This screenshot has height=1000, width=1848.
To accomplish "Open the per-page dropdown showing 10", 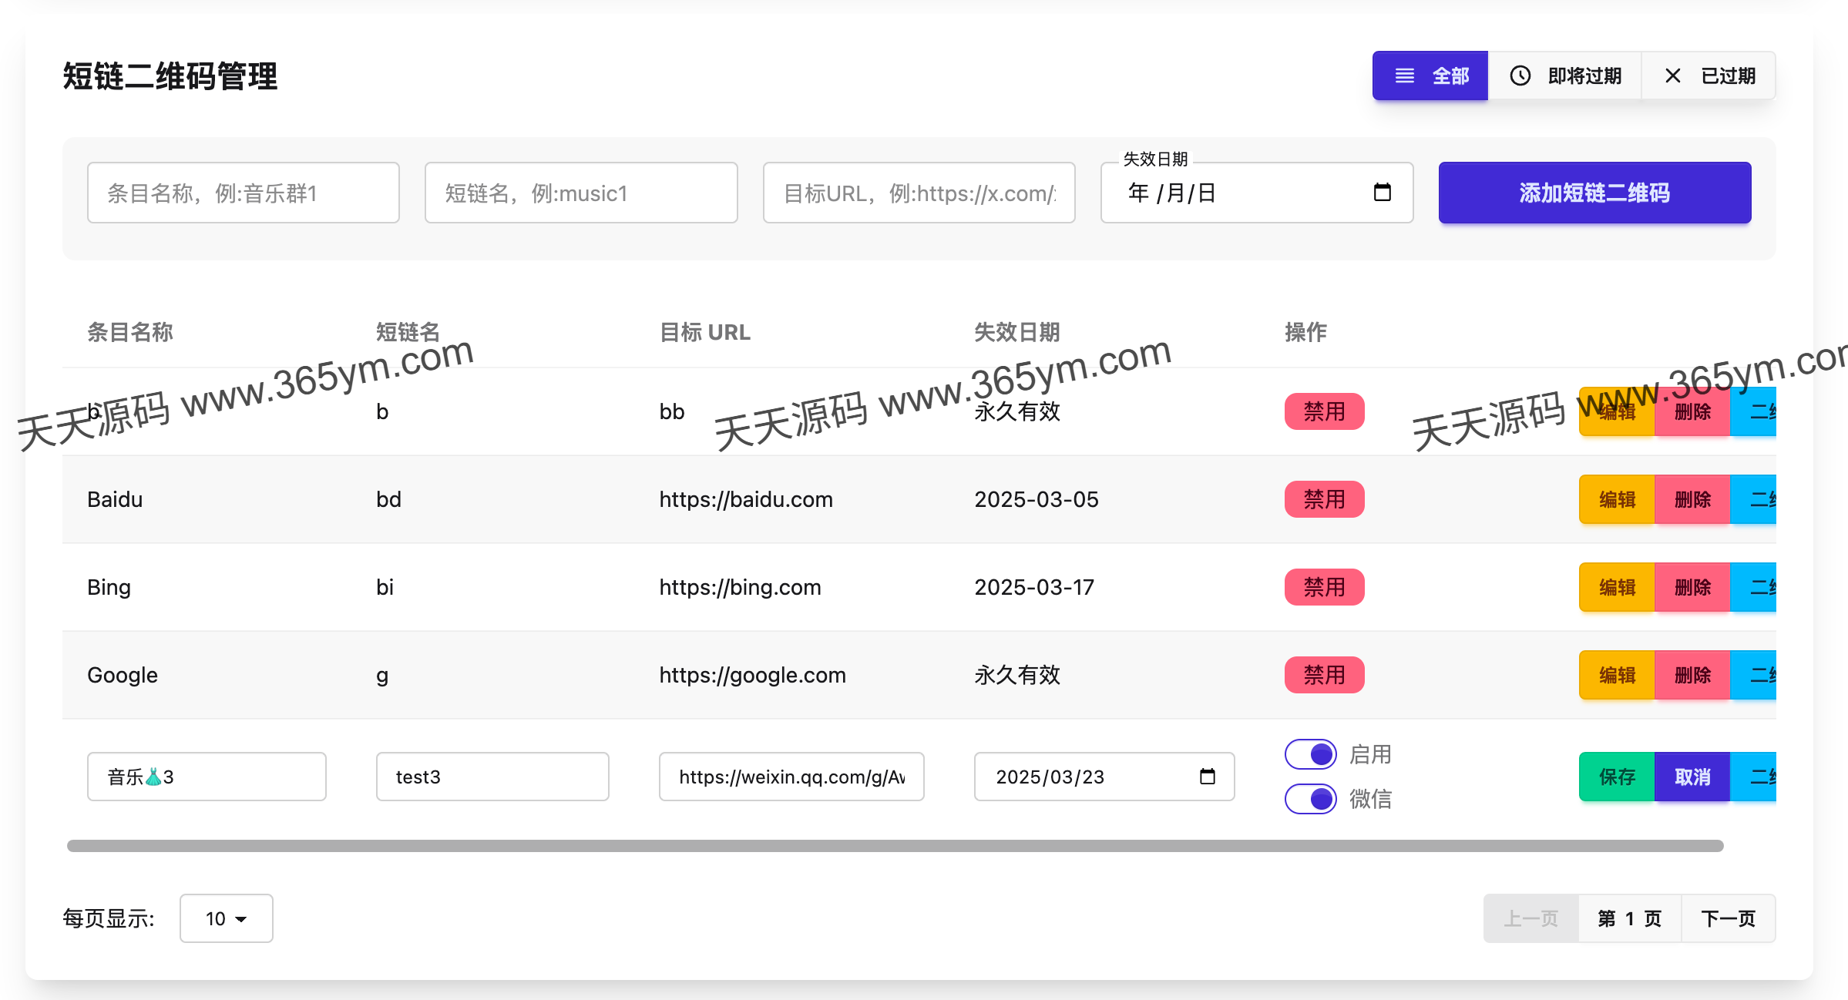I will pyautogui.click(x=226, y=918).
